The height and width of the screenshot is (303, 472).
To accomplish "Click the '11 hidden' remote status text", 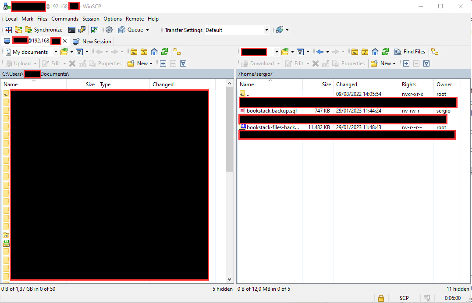I will 458,289.
